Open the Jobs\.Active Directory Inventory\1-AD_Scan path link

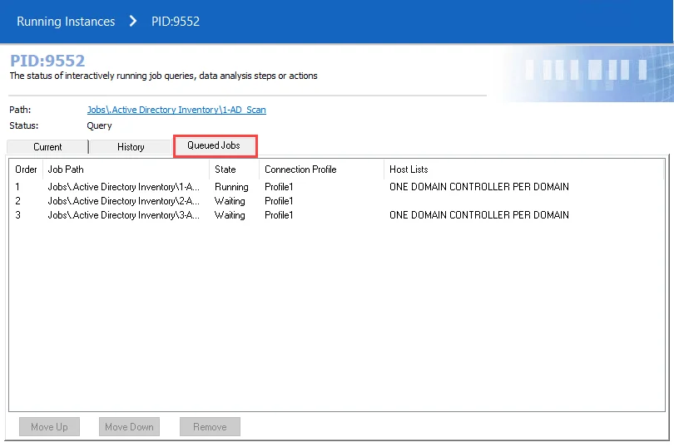click(x=176, y=110)
